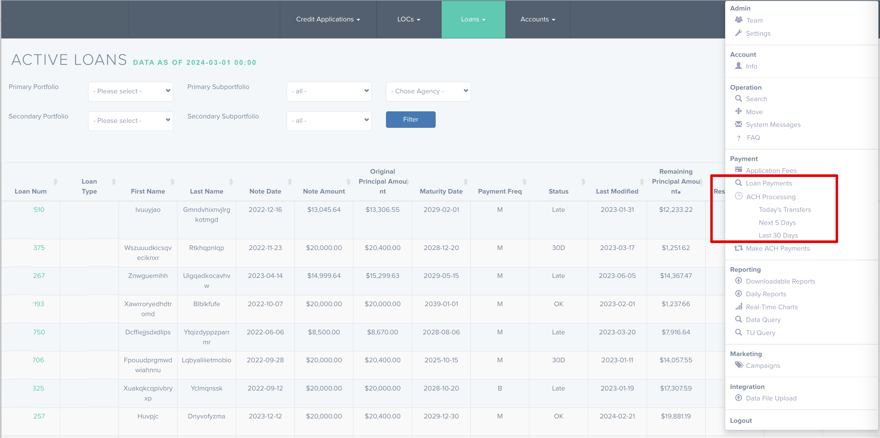Open the Search operation via magnifier icon
880x438 pixels.
click(x=739, y=98)
